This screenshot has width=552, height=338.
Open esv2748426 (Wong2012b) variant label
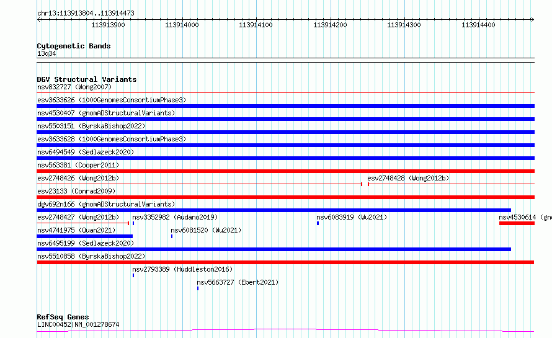pyautogui.click(x=78, y=178)
